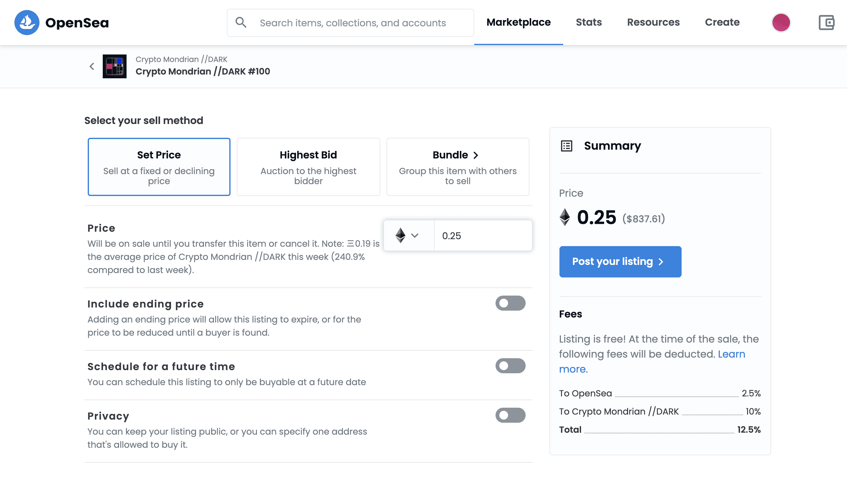The height and width of the screenshot is (501, 847).
Task: Click the Ethereum symbol in the currency selector
Action: point(401,235)
